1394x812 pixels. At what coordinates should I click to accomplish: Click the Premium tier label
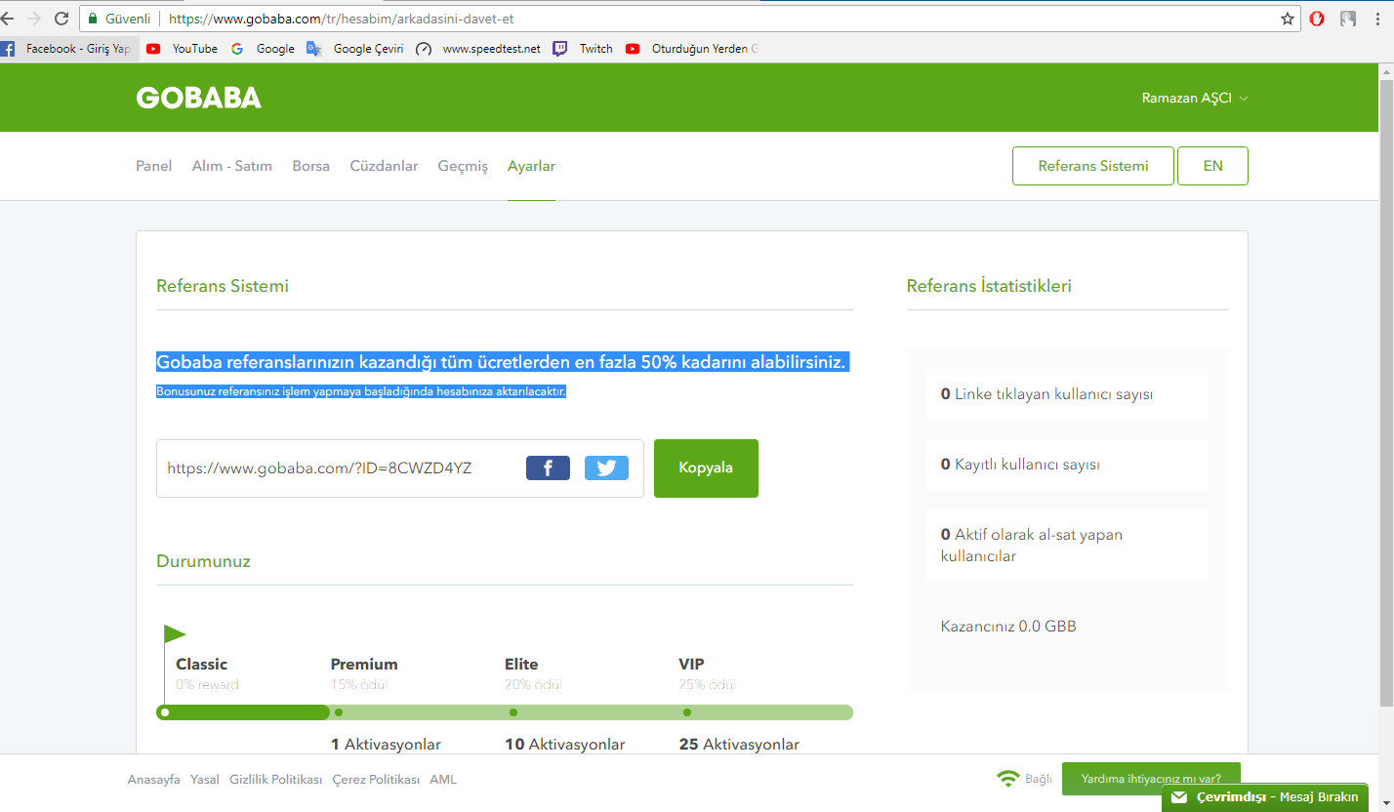(364, 665)
